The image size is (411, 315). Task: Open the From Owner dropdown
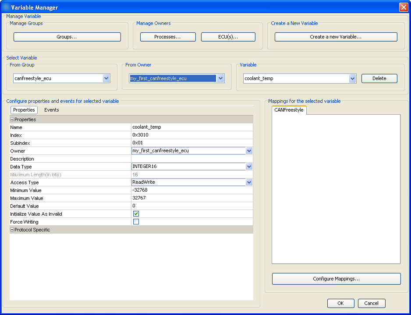pyautogui.click(x=221, y=78)
